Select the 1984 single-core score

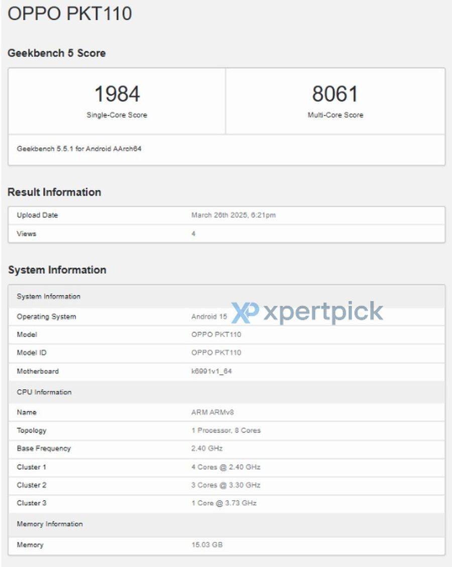coord(117,93)
